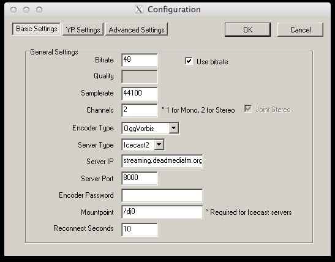Select the OggVorbis encoder combo box
The image size is (335, 262).
pos(151,128)
